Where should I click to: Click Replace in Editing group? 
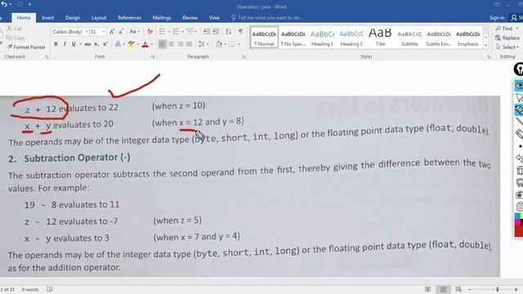tap(507, 38)
